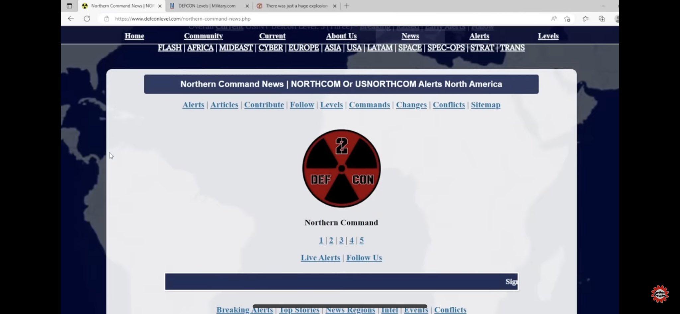
Task: Click Conflicts link under page title
Action: [x=449, y=105]
